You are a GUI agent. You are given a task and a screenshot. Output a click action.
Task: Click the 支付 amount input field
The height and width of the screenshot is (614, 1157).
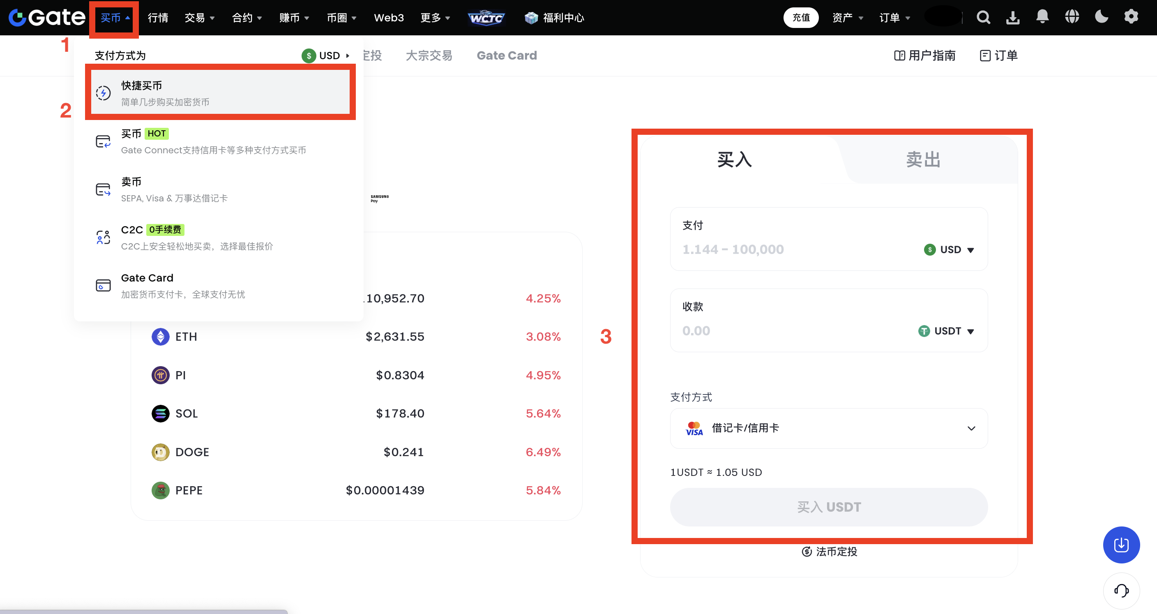791,249
